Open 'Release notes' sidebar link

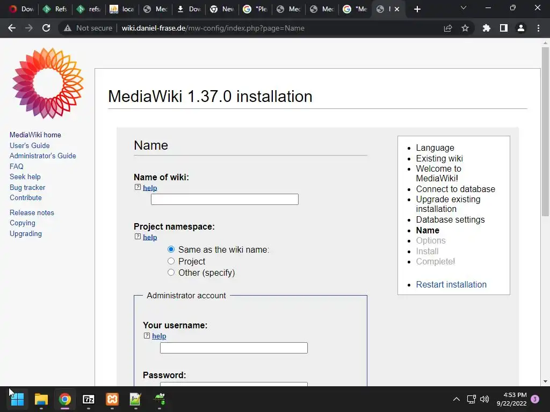(32, 212)
